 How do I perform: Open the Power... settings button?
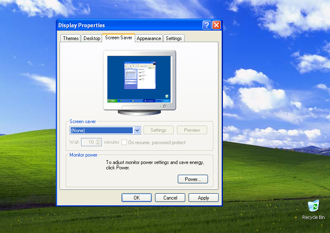coord(193,179)
